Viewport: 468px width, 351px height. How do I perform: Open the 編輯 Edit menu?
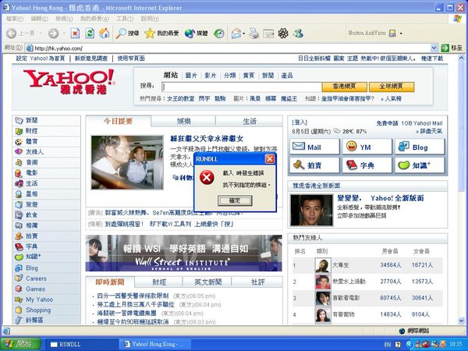click(x=40, y=19)
